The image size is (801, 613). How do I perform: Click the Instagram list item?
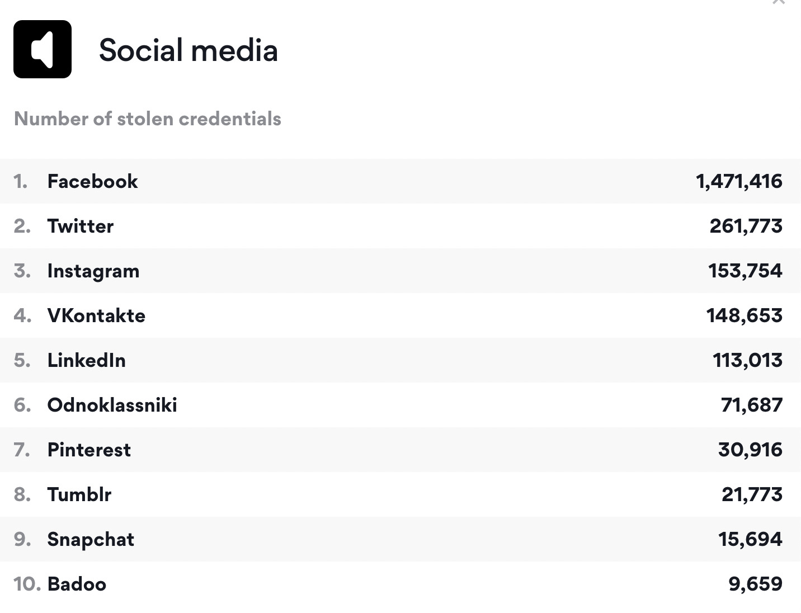(x=93, y=271)
